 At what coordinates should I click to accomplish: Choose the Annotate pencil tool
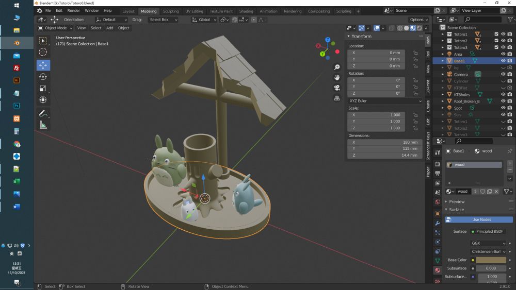coord(43,113)
